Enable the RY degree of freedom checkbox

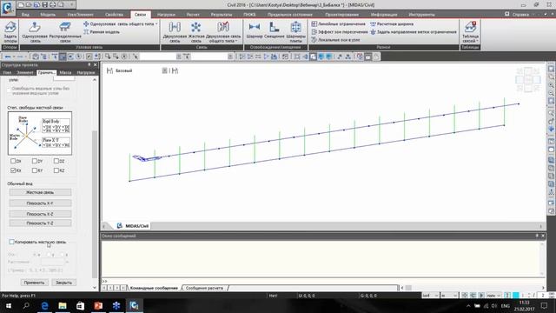[35, 170]
